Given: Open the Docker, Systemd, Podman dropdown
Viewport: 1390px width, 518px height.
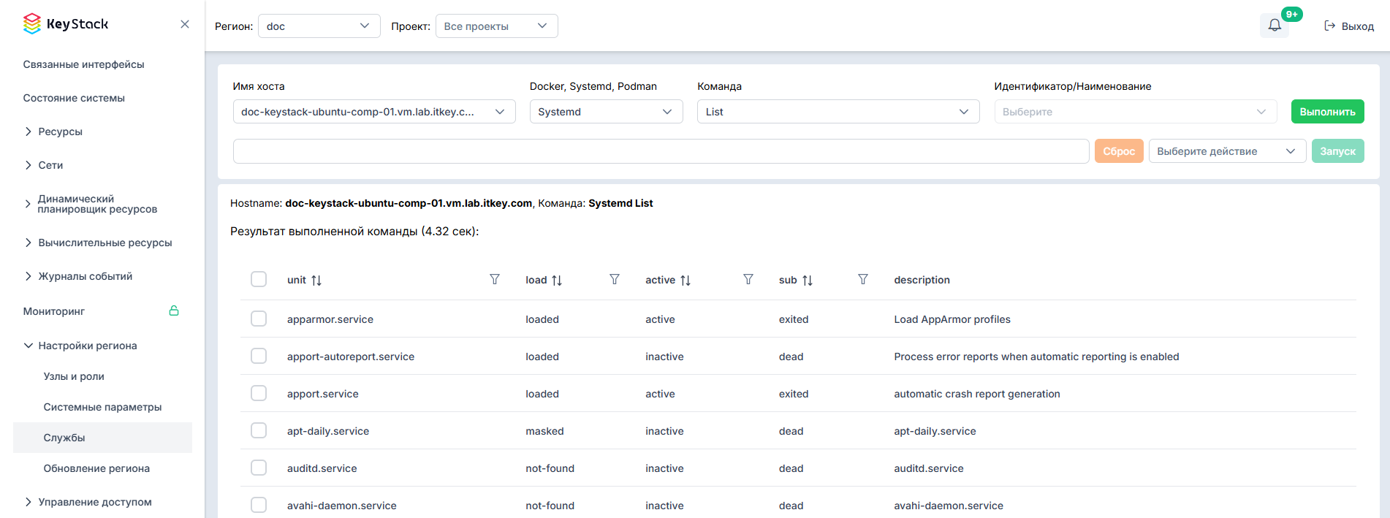Looking at the screenshot, I should [606, 112].
